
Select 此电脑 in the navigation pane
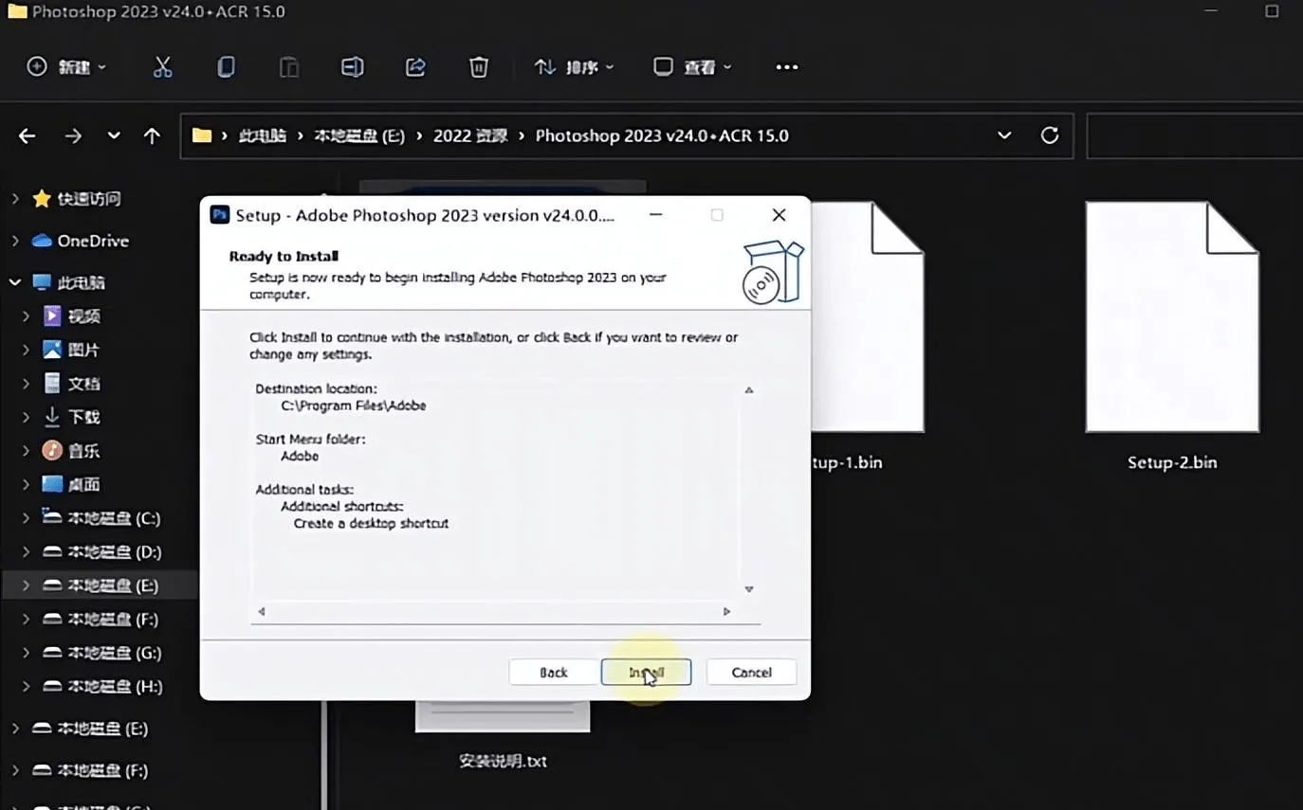pyautogui.click(x=82, y=282)
